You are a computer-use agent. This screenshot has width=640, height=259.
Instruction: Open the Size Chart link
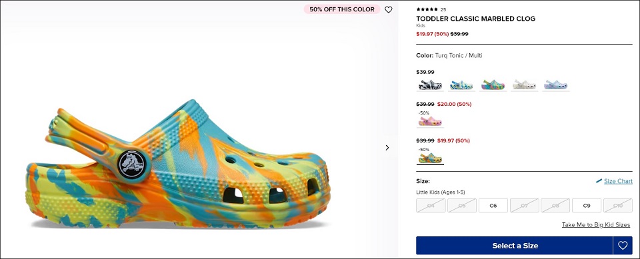618,181
